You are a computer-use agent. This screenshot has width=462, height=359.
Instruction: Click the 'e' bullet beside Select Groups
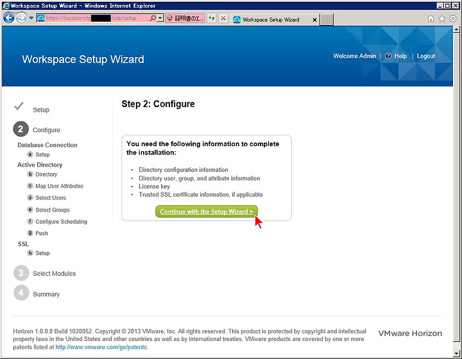[30, 210]
